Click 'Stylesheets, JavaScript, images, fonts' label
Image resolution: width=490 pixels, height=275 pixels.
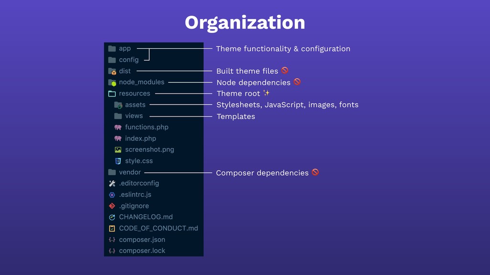[288, 105]
